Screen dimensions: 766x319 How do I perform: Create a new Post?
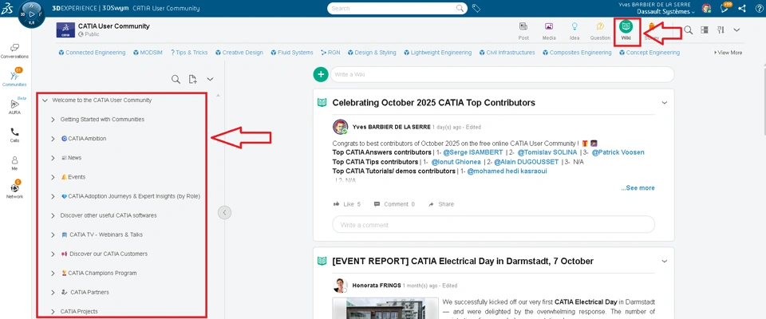pyautogui.click(x=523, y=31)
